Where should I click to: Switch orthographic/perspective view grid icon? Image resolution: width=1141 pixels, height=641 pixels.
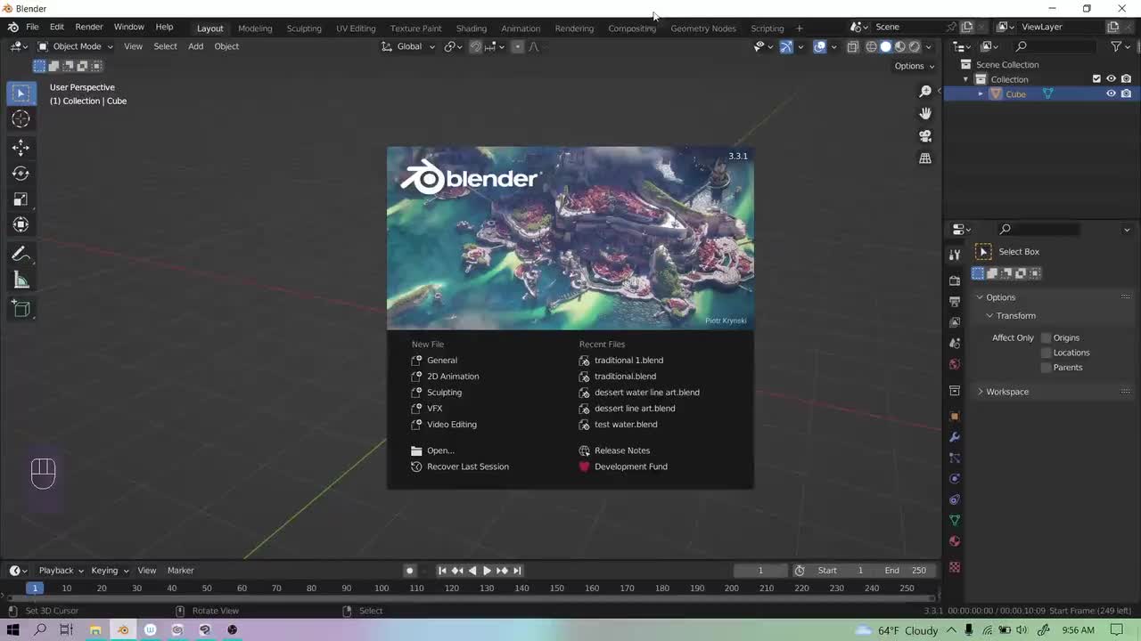tap(925, 158)
